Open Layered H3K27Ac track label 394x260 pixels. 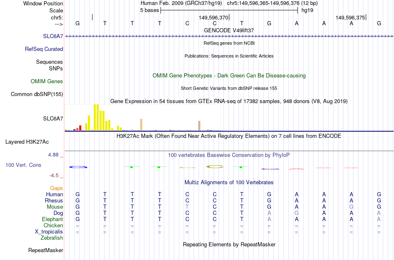coord(27,142)
